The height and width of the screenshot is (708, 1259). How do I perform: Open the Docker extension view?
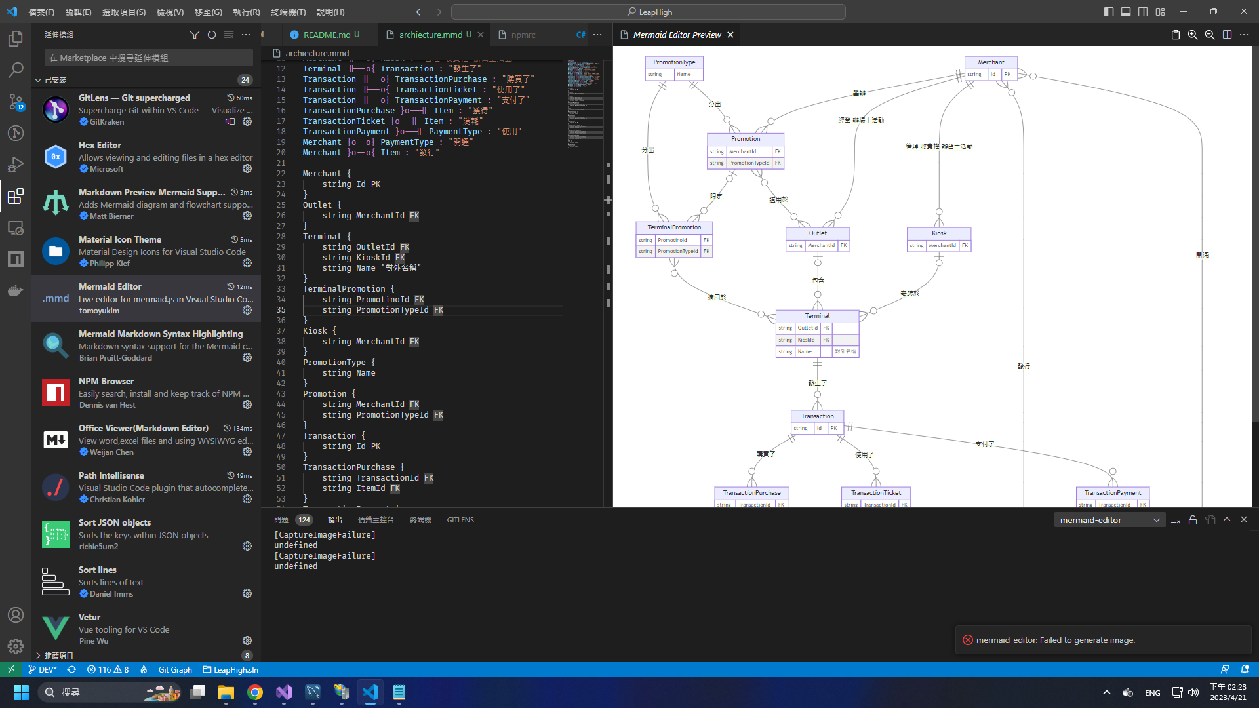[x=16, y=291]
